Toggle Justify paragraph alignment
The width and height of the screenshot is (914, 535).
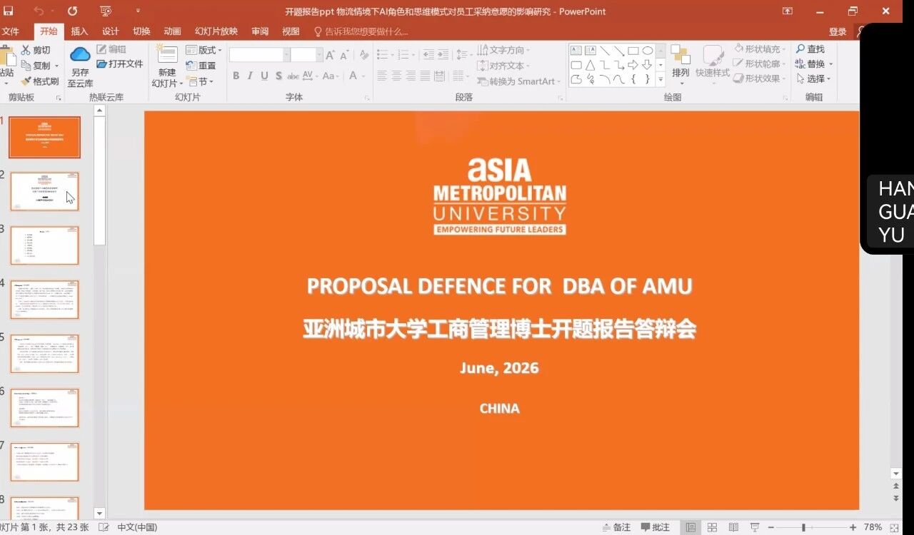tap(426, 76)
